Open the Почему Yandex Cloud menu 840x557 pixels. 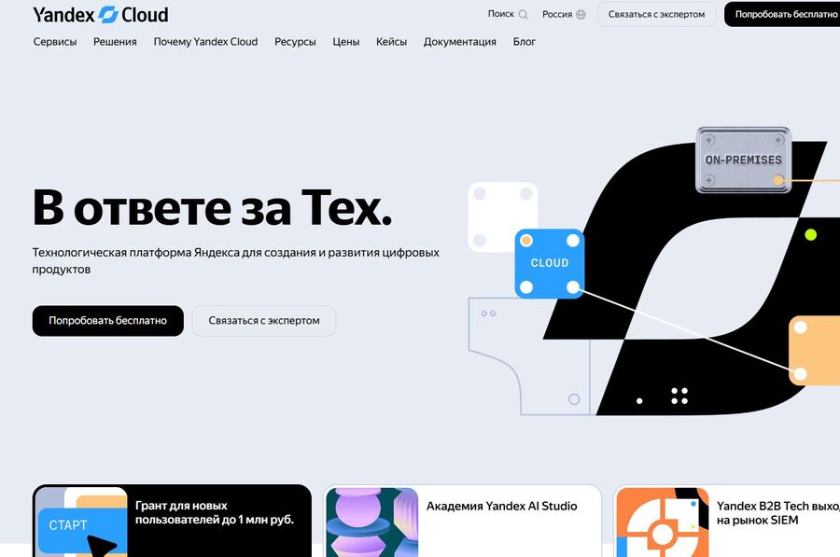click(205, 42)
